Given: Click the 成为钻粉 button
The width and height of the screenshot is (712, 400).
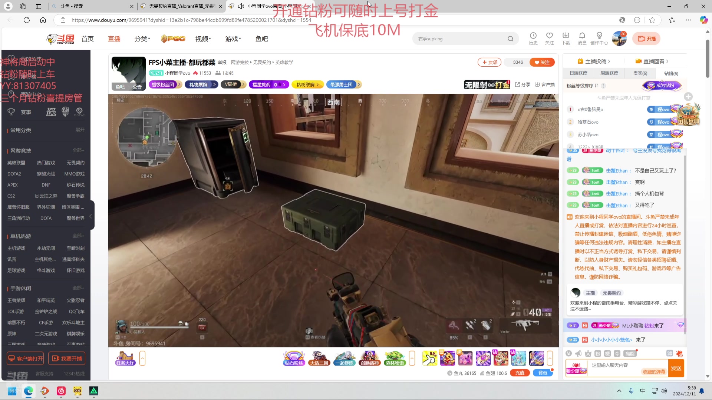Looking at the screenshot, I should (x=662, y=86).
